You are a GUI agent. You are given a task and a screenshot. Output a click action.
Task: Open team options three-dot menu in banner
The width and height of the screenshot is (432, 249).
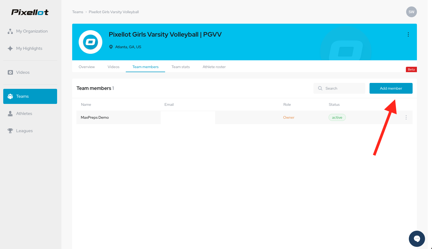pos(408,34)
